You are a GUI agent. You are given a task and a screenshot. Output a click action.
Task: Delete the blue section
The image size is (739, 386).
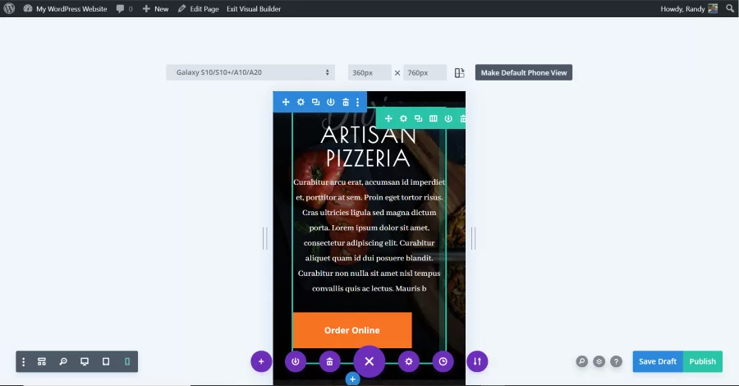[x=346, y=102]
